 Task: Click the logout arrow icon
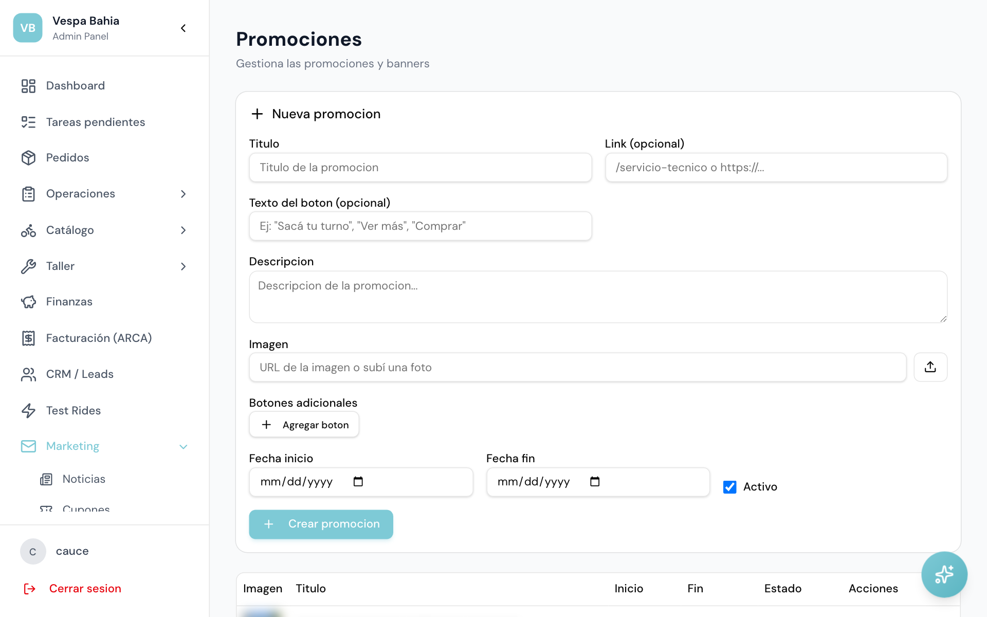30,589
